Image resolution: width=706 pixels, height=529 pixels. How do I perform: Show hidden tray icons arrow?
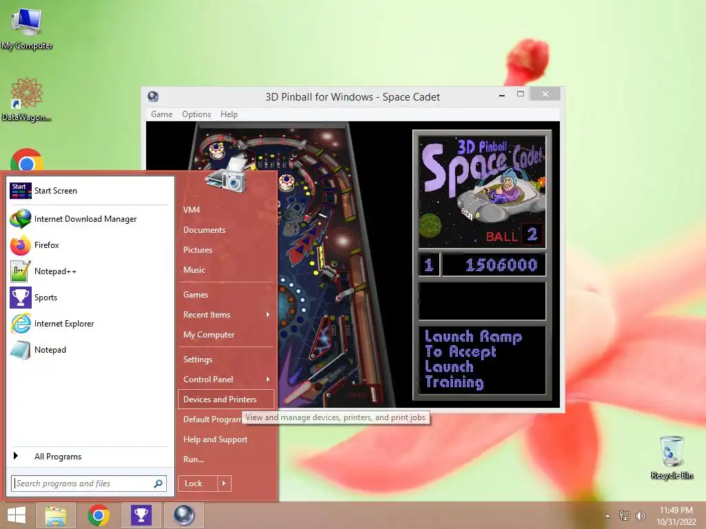[608, 516]
